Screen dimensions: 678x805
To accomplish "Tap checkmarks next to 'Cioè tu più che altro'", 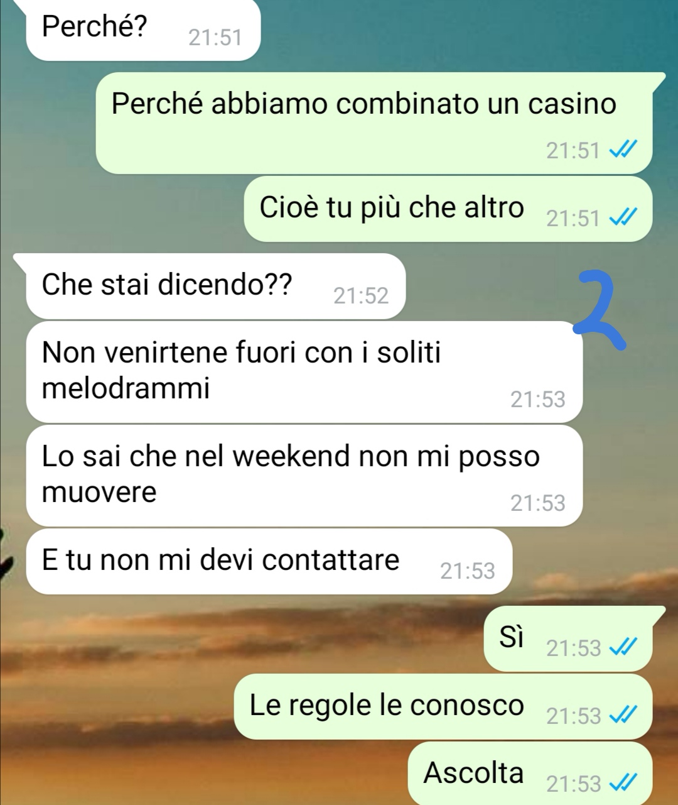I will click(624, 217).
